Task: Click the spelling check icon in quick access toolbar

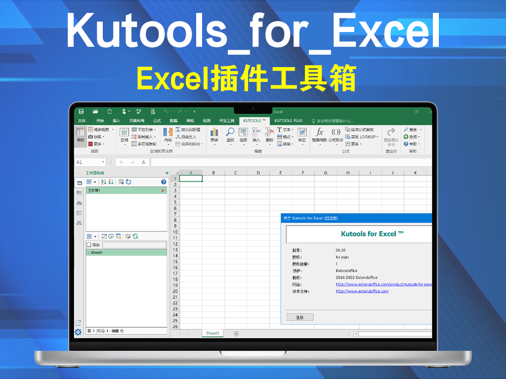Action: (138, 112)
